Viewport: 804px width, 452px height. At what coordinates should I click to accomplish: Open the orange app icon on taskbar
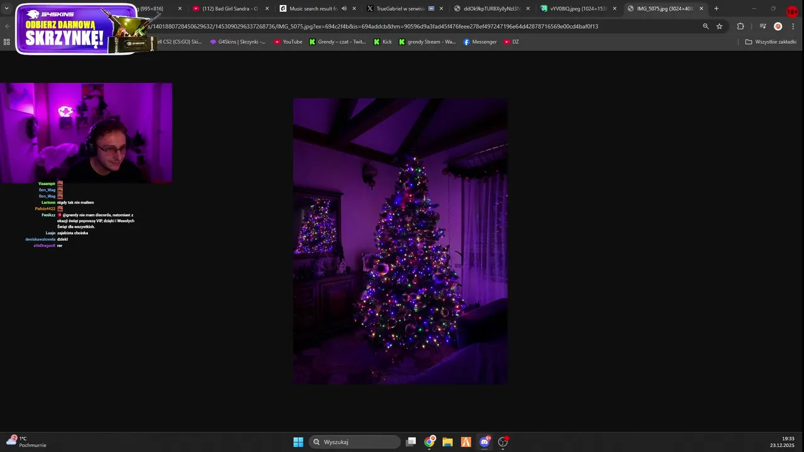466,442
